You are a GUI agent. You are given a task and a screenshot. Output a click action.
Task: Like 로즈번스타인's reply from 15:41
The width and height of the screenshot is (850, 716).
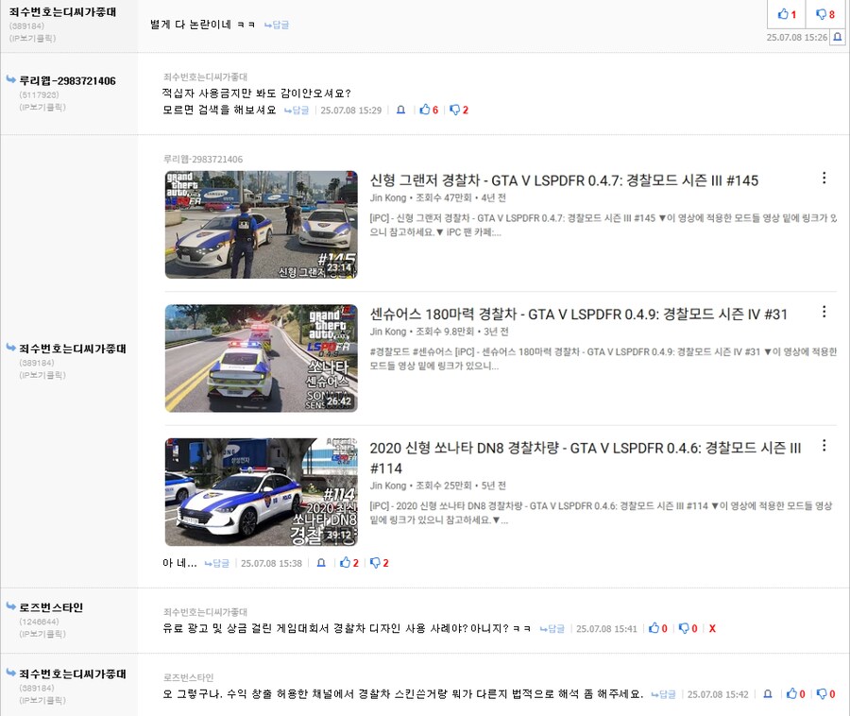[658, 628]
